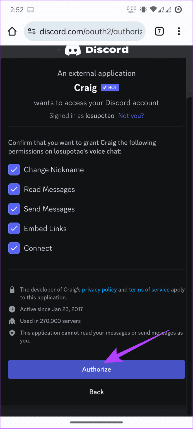Screen dimensions: 193x429
Task: Tap the battery saver icon in status bar
Action: [x=179, y=9]
